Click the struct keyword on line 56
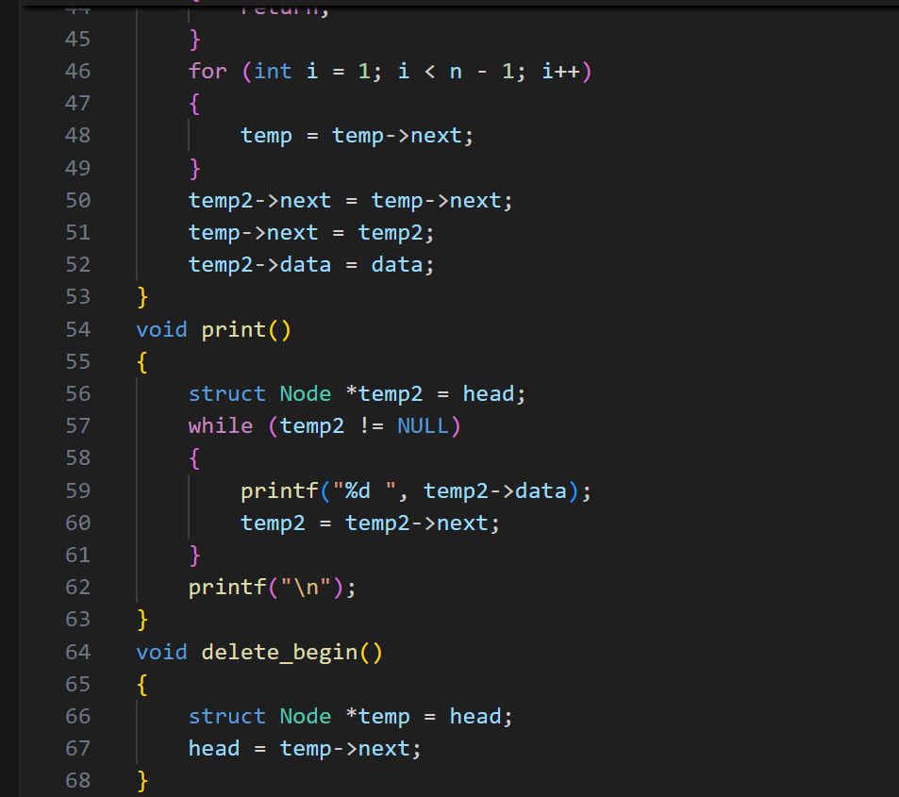 click(226, 393)
